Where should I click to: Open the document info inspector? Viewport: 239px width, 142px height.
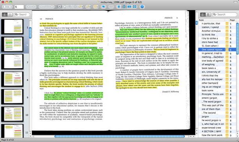(x=142, y=7)
